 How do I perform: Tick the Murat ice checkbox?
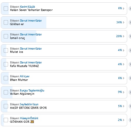[x=6, y=50]
